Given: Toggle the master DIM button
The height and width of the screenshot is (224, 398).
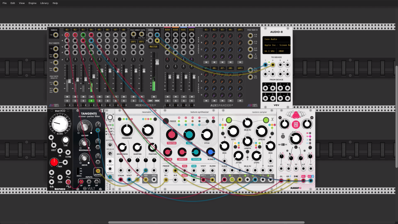Looking at the screenshot, I should tap(150, 101).
